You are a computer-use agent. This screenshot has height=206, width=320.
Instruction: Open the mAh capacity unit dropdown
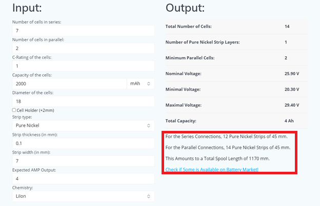tap(140, 83)
